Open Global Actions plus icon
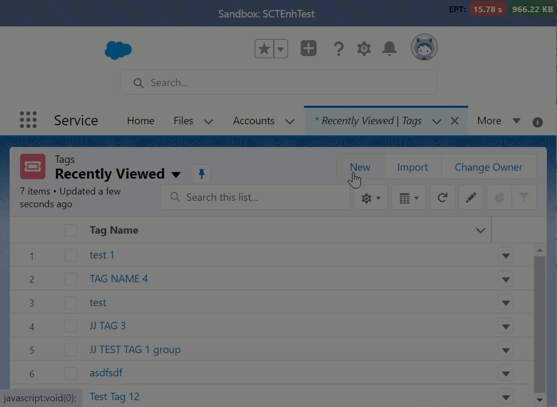The width and height of the screenshot is (557, 407). [x=309, y=49]
